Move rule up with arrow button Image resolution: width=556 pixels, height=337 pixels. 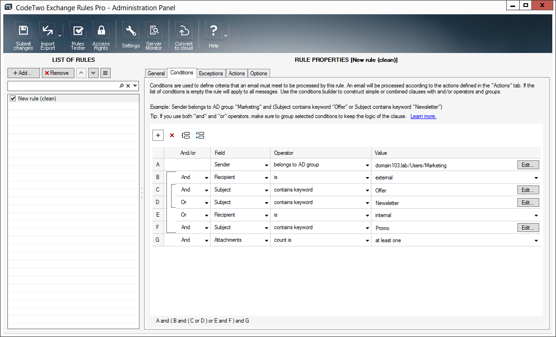coord(81,73)
